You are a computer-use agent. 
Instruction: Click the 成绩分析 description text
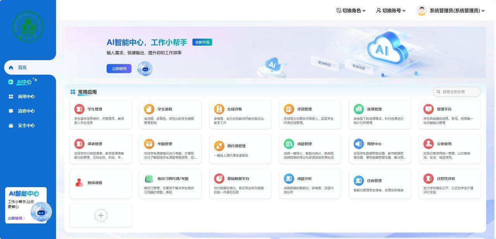coord(309,190)
